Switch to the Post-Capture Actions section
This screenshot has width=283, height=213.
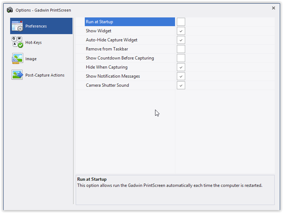[45, 75]
